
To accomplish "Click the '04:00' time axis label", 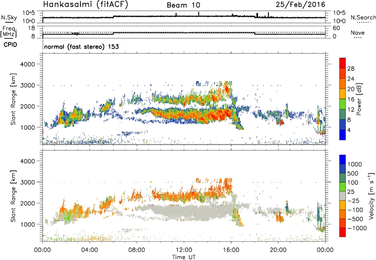I will pos(89,250).
